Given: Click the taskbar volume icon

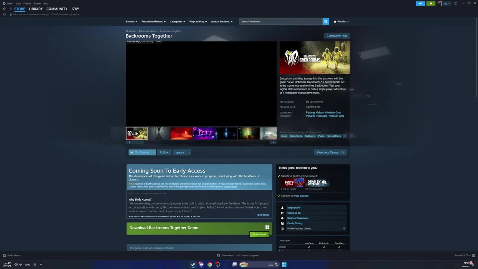Looking at the screenshot, I should click(16, 265).
